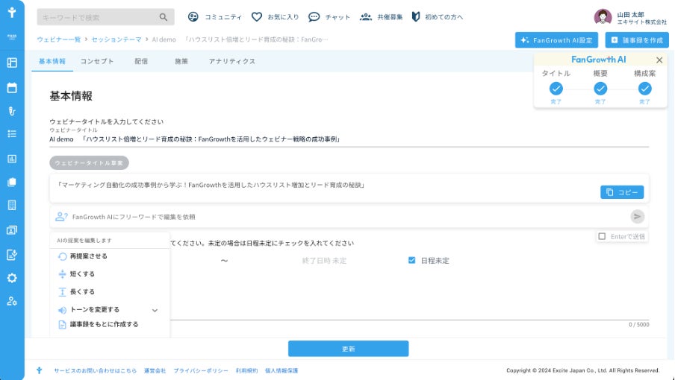
Task: Open the settings gear icon in sidebar
Action: coord(12,278)
